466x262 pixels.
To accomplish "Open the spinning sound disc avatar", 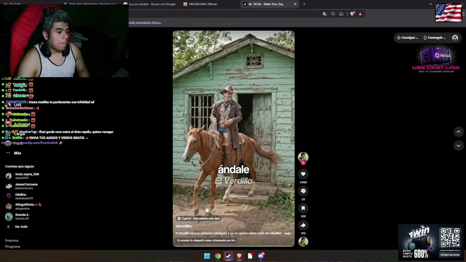I will [303, 242].
